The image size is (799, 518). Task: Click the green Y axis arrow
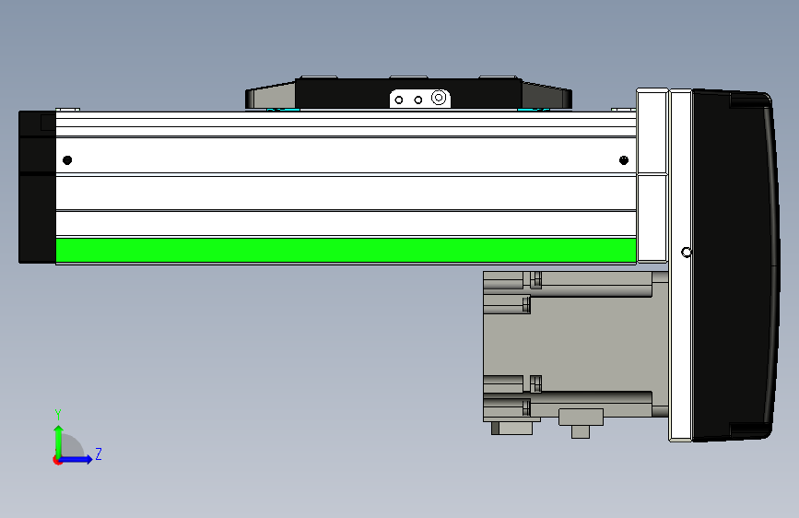59,441
